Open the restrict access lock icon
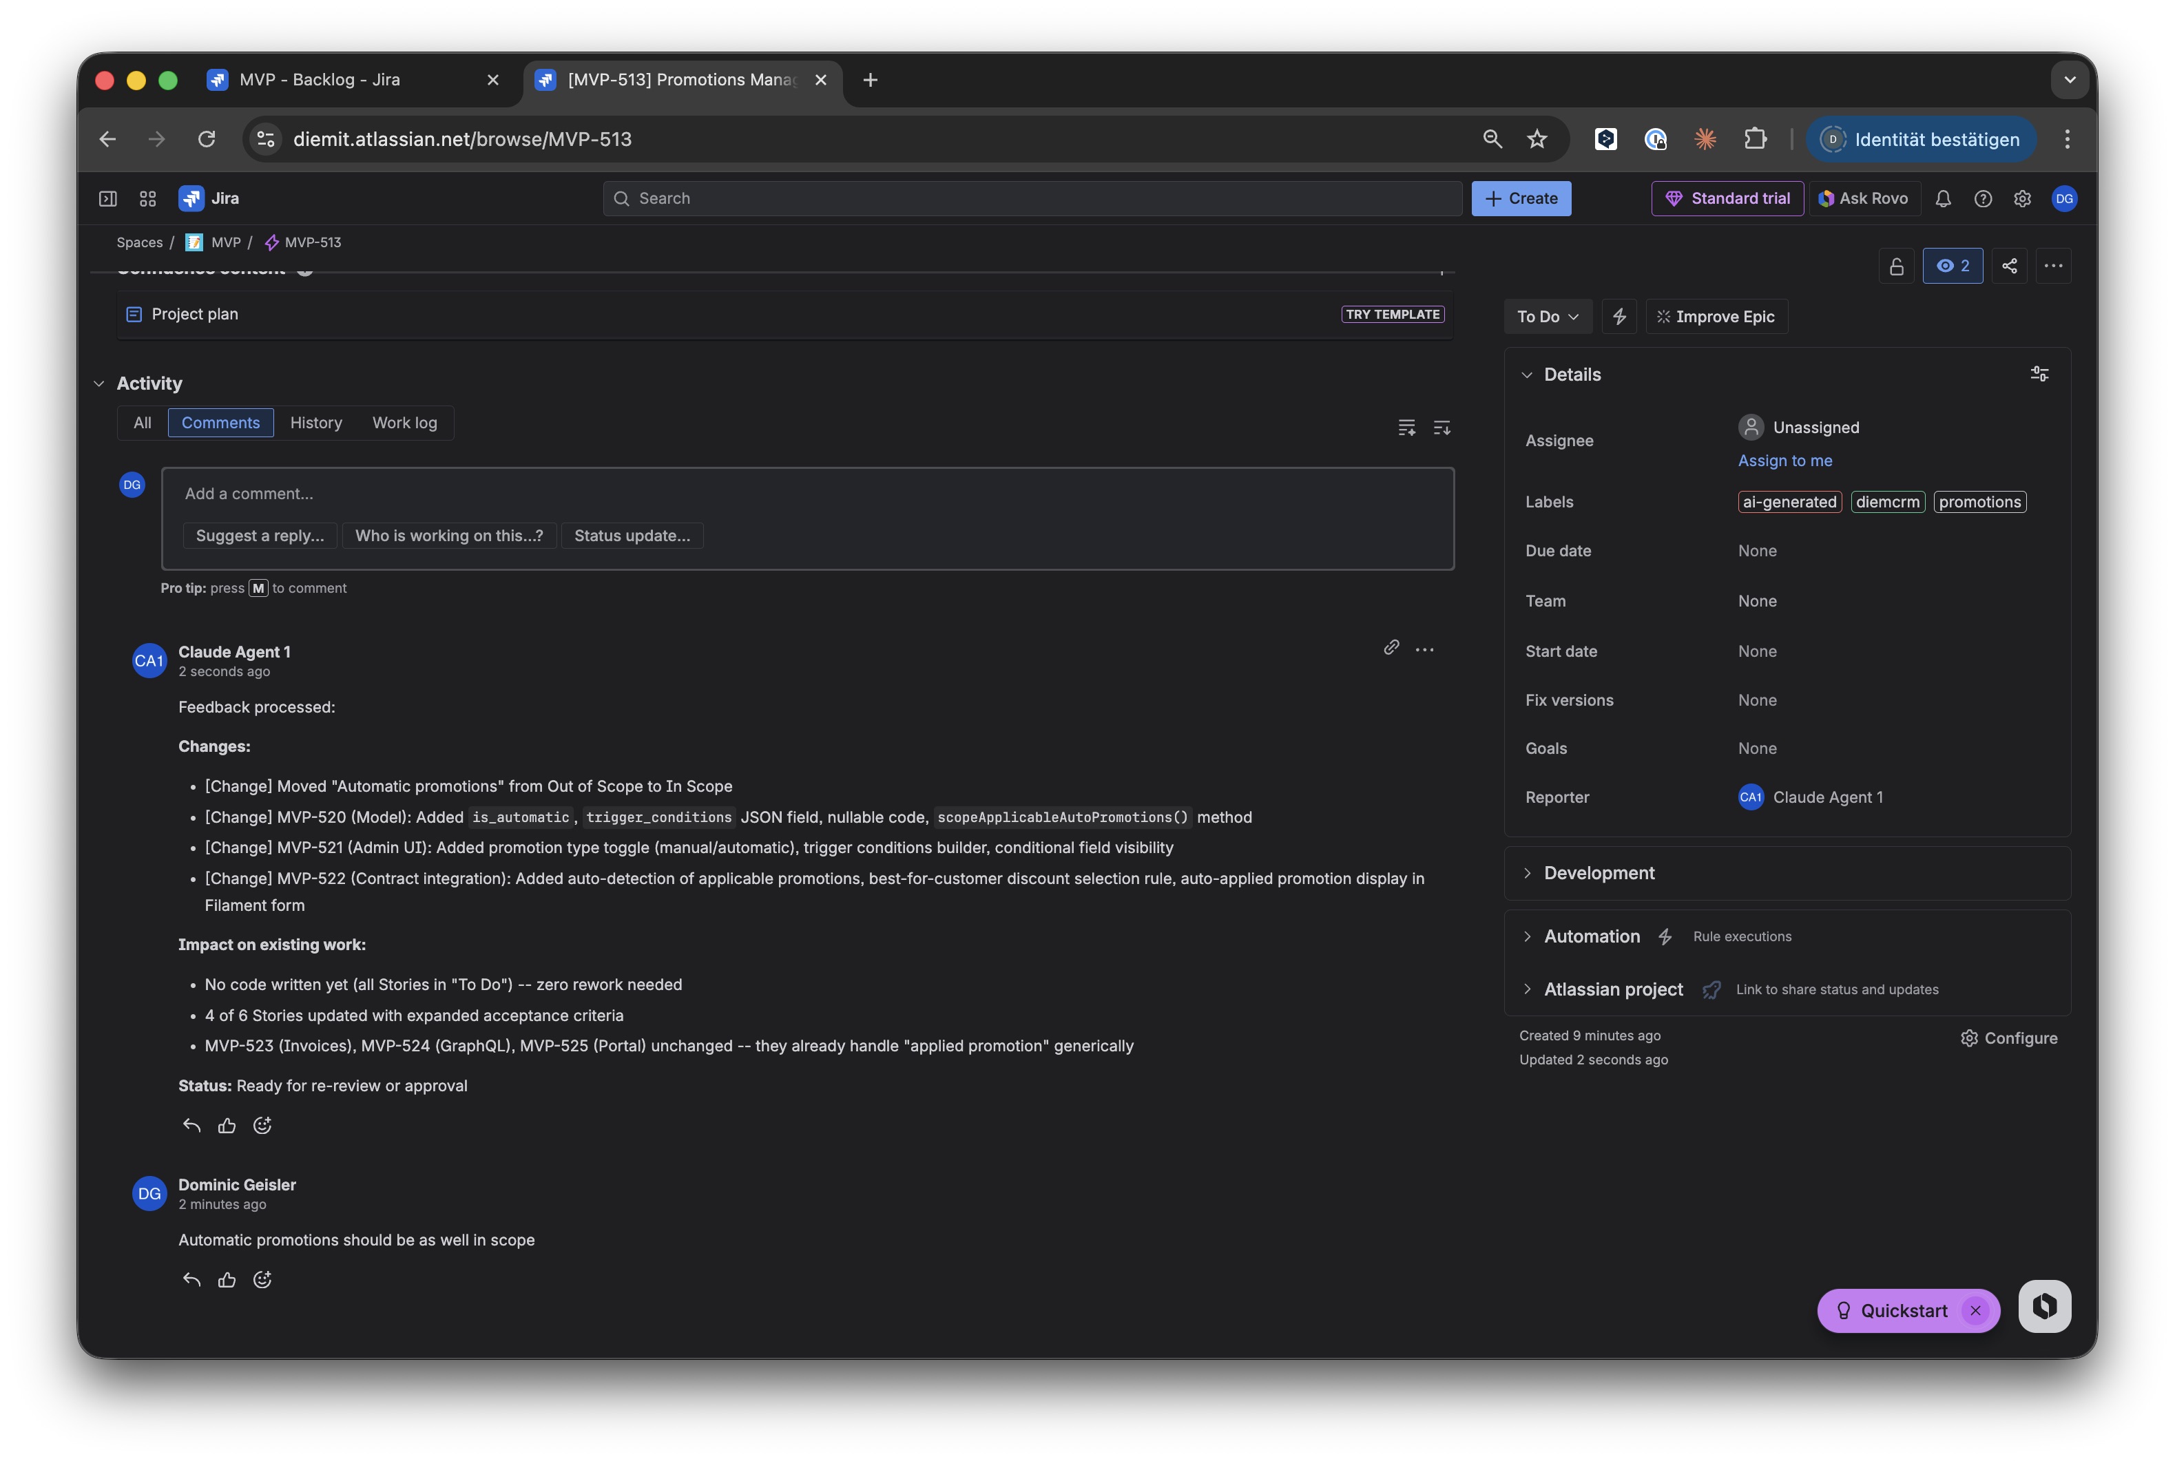2175x1461 pixels. coord(1896,266)
